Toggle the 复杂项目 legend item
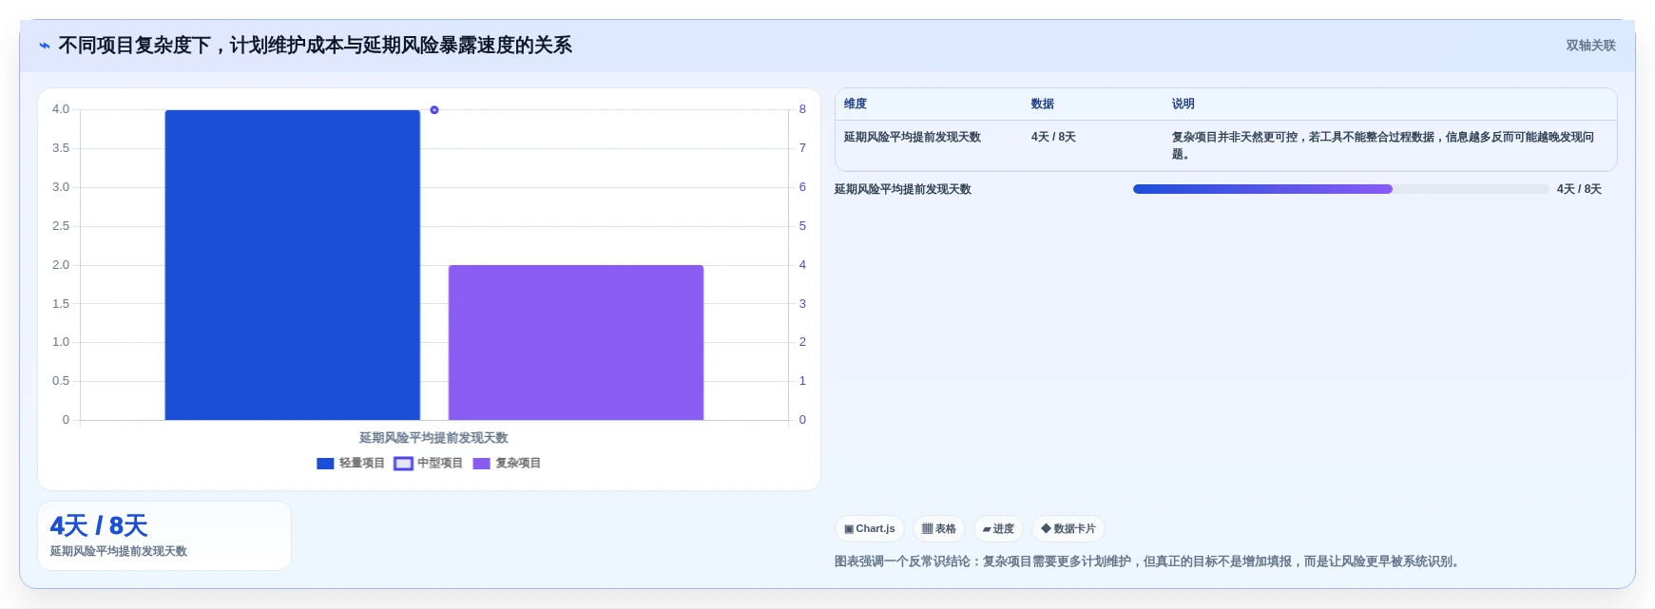 click(x=507, y=464)
